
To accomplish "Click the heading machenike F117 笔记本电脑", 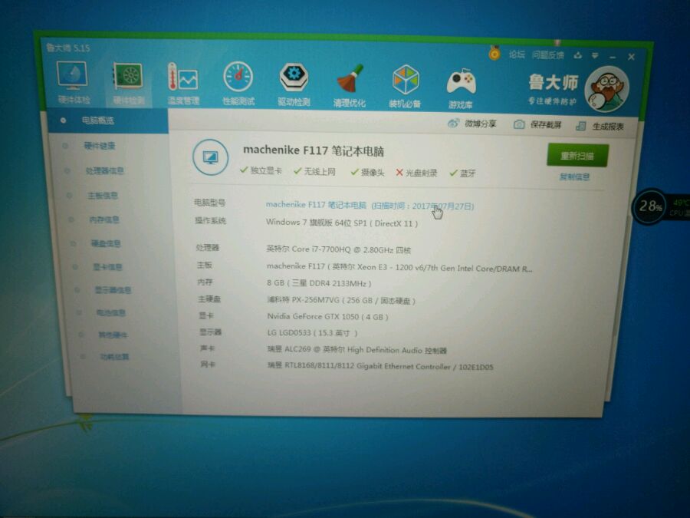I will (314, 150).
